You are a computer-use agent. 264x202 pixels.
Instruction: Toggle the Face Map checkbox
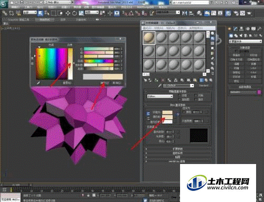coord(180,100)
